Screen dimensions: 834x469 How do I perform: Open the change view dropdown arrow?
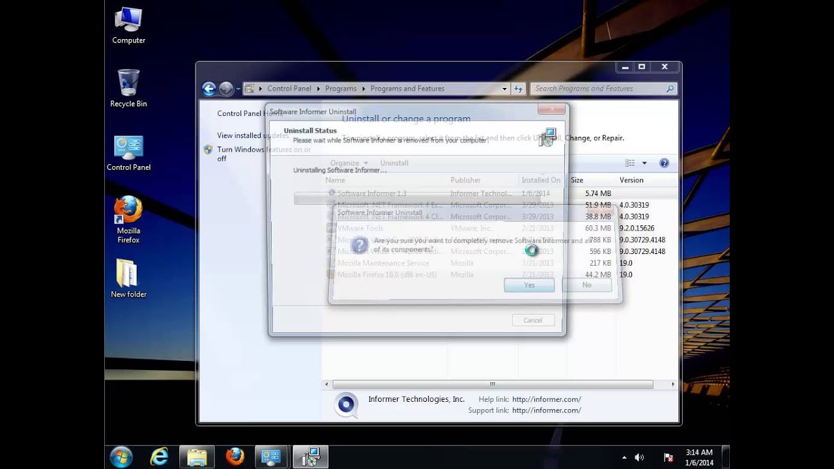[x=644, y=163]
